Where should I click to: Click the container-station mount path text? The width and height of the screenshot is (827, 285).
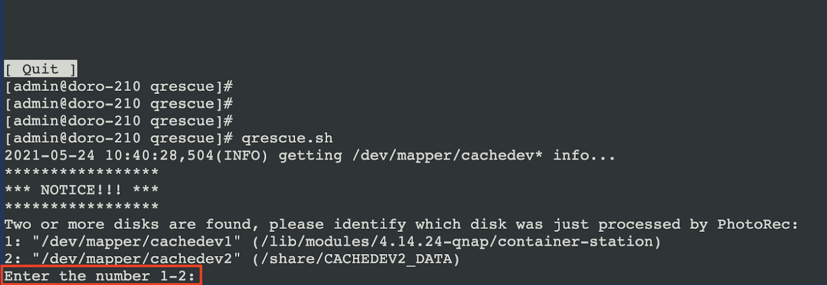coord(457,242)
